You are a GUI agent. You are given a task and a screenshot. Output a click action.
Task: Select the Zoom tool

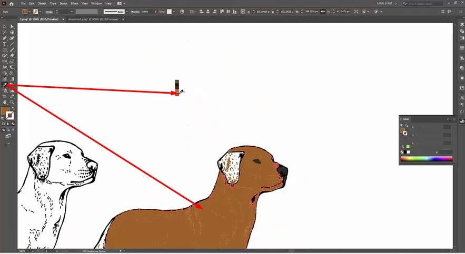point(12,102)
